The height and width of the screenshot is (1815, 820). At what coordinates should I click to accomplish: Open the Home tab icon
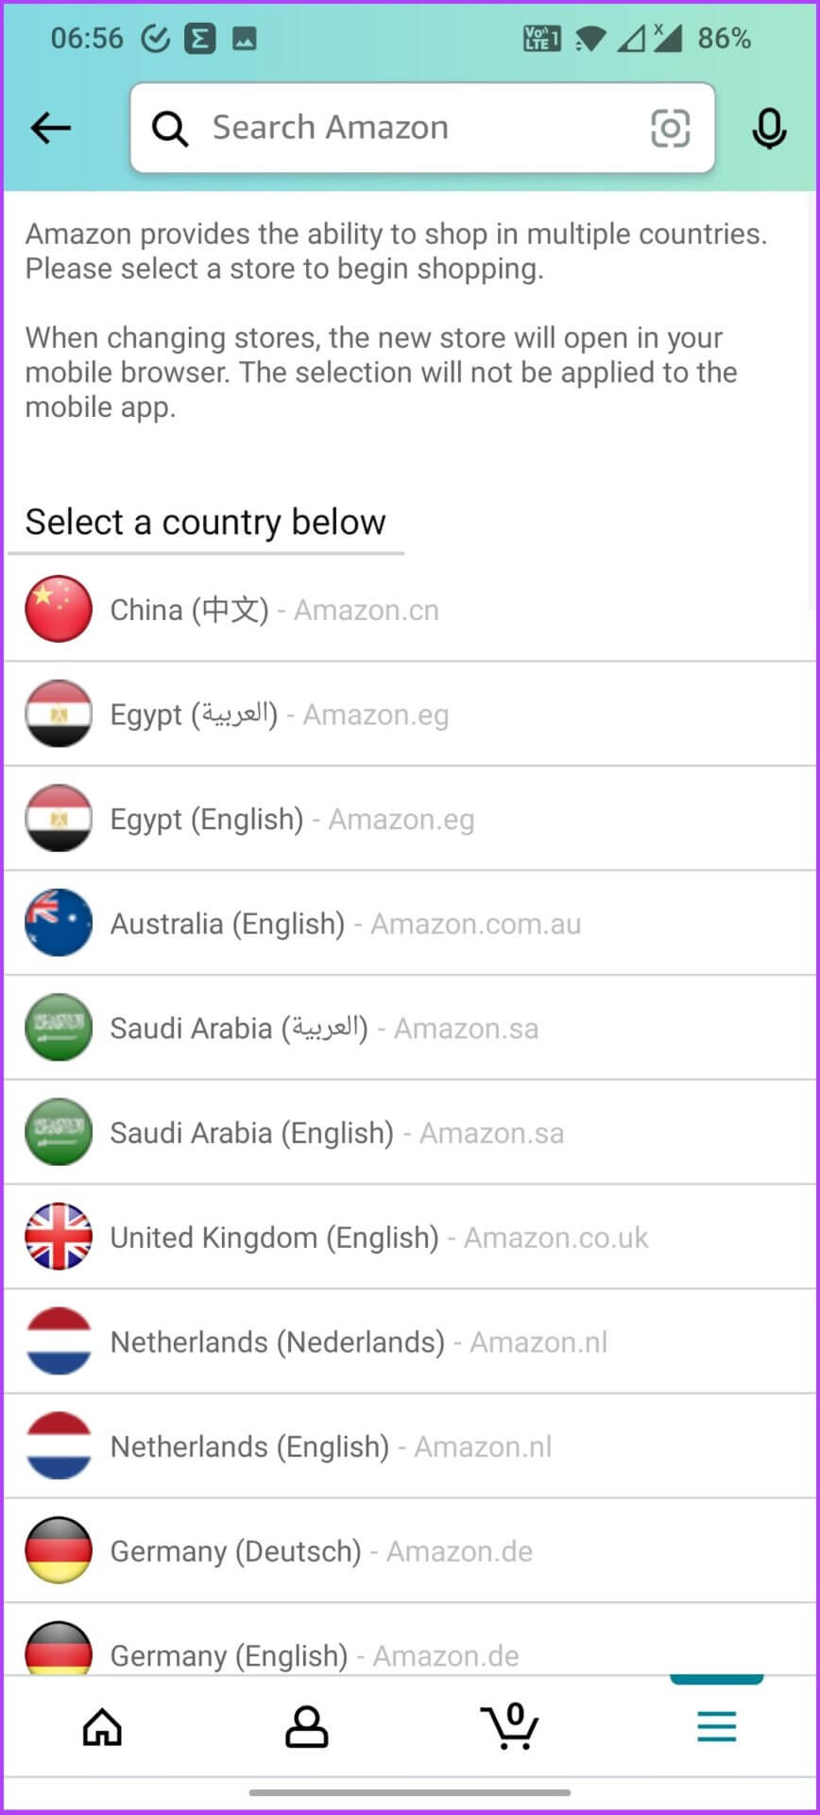(102, 1726)
